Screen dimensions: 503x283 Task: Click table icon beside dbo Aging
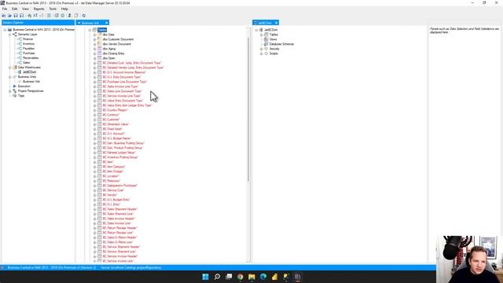coord(100,49)
